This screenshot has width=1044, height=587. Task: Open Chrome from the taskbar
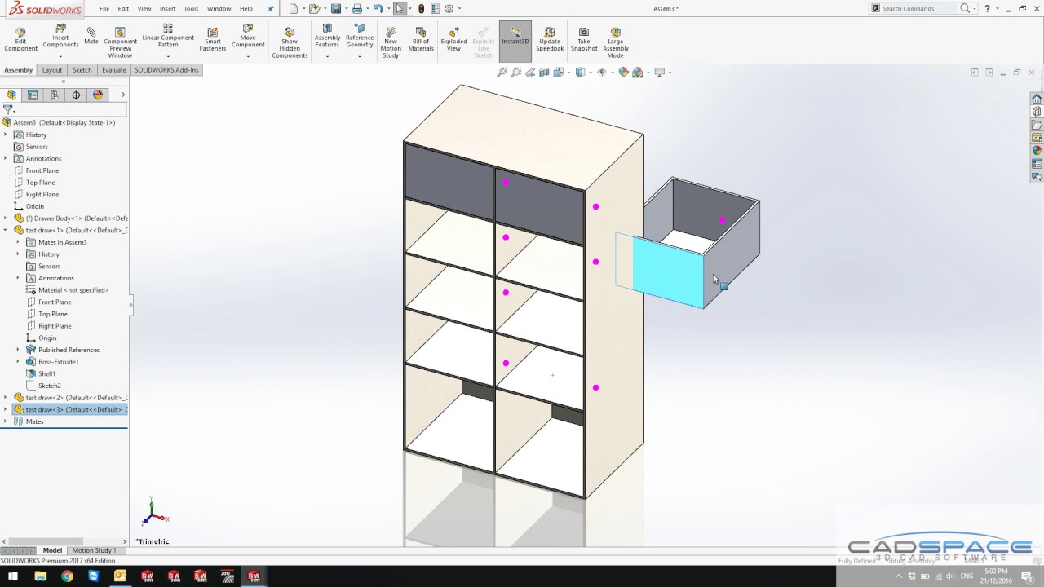[67, 576]
